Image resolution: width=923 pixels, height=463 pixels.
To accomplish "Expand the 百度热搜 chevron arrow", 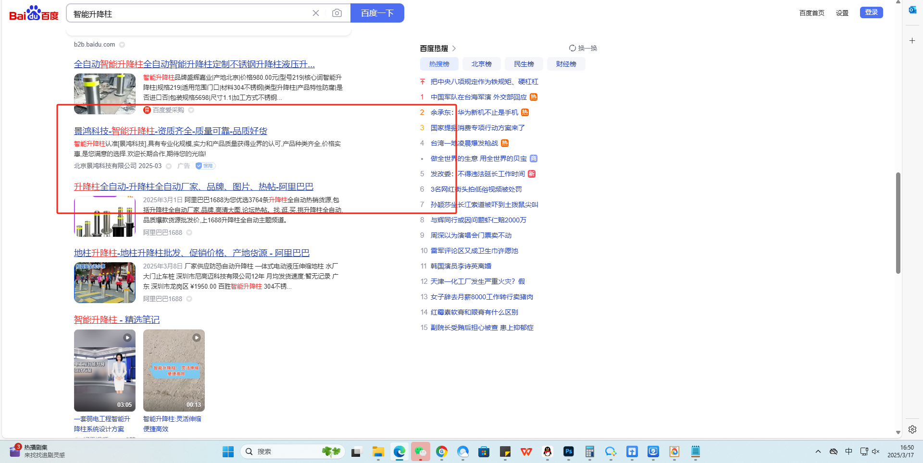I will pos(454,49).
